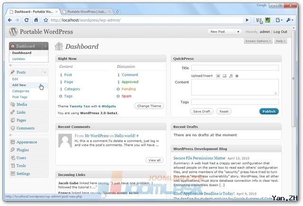
Task: Click View all in Recent Comments
Action: coord(154,160)
